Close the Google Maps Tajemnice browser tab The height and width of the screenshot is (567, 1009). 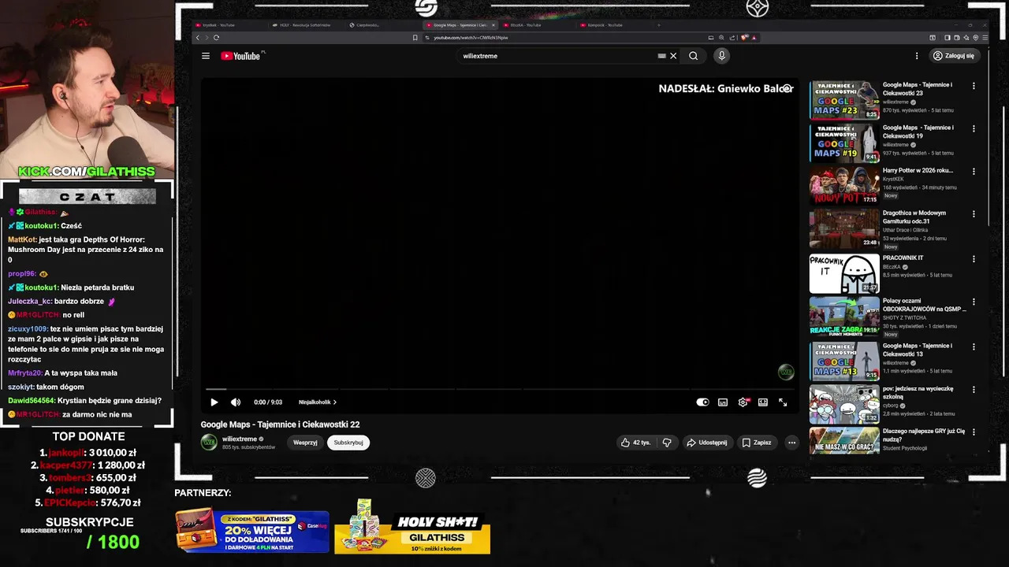pyautogui.click(x=493, y=25)
